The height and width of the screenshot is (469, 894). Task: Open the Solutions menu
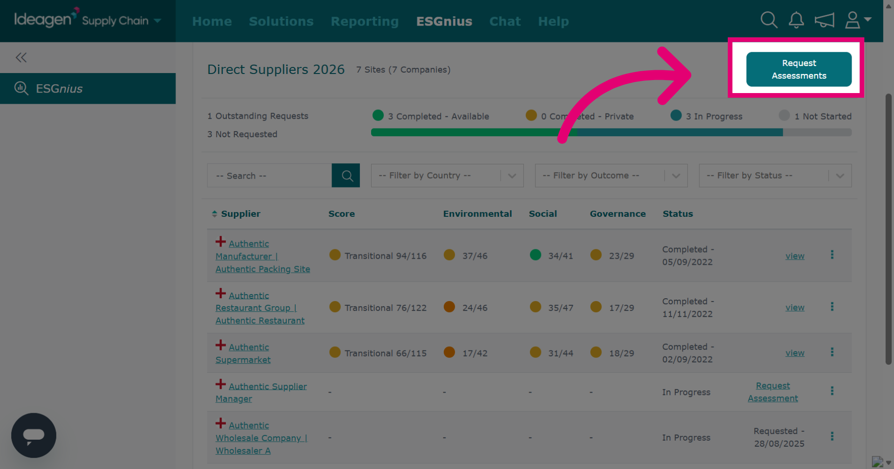[281, 21]
